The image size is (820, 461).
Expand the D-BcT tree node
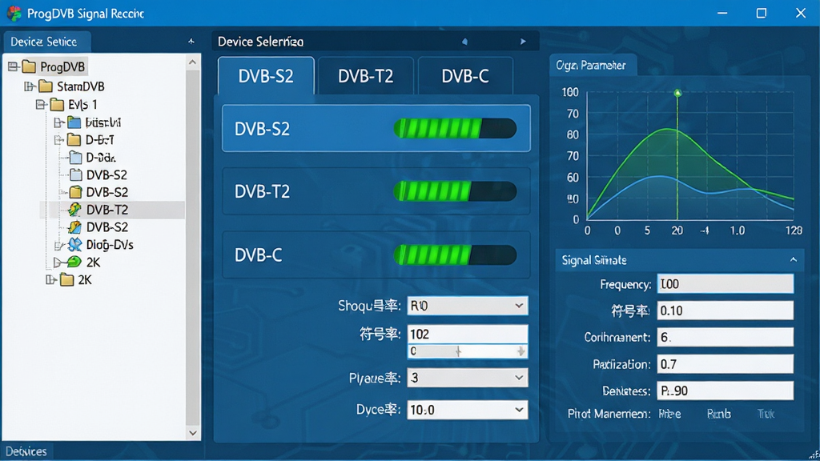[x=58, y=139]
